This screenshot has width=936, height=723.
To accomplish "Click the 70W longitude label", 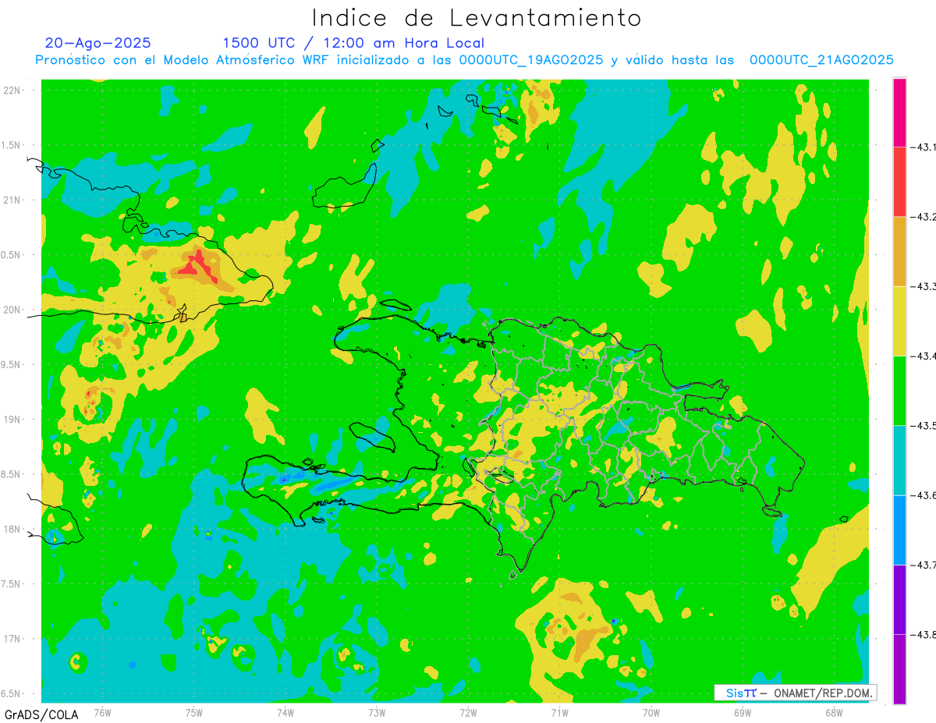I will coord(651,712).
